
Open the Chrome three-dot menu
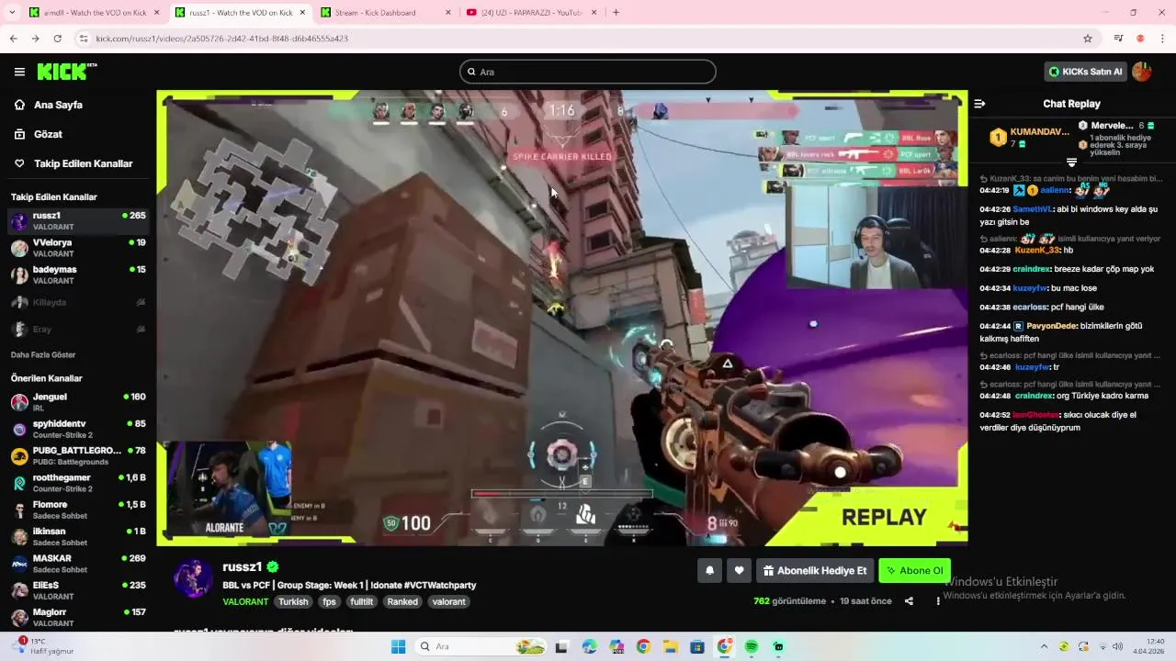pos(1163,39)
